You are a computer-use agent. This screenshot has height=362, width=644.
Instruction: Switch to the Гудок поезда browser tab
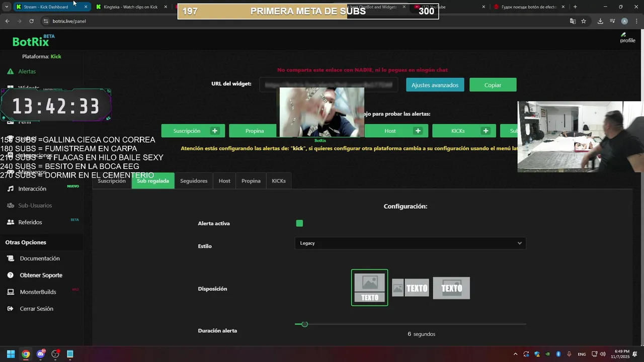(x=528, y=7)
